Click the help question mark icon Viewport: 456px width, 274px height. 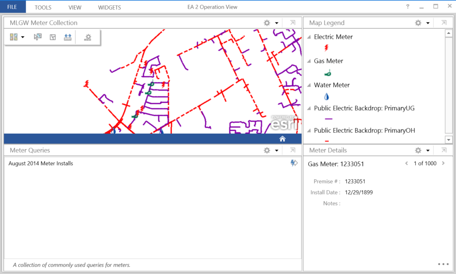(408, 6)
